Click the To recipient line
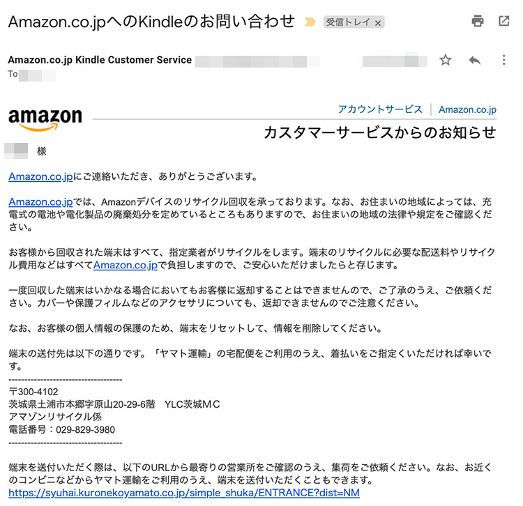The height and width of the screenshot is (506, 523). (31, 75)
